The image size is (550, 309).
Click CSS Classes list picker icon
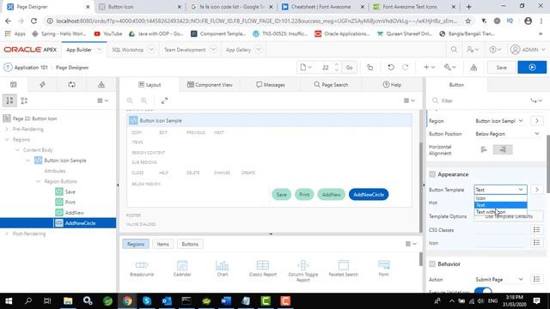tap(536, 229)
